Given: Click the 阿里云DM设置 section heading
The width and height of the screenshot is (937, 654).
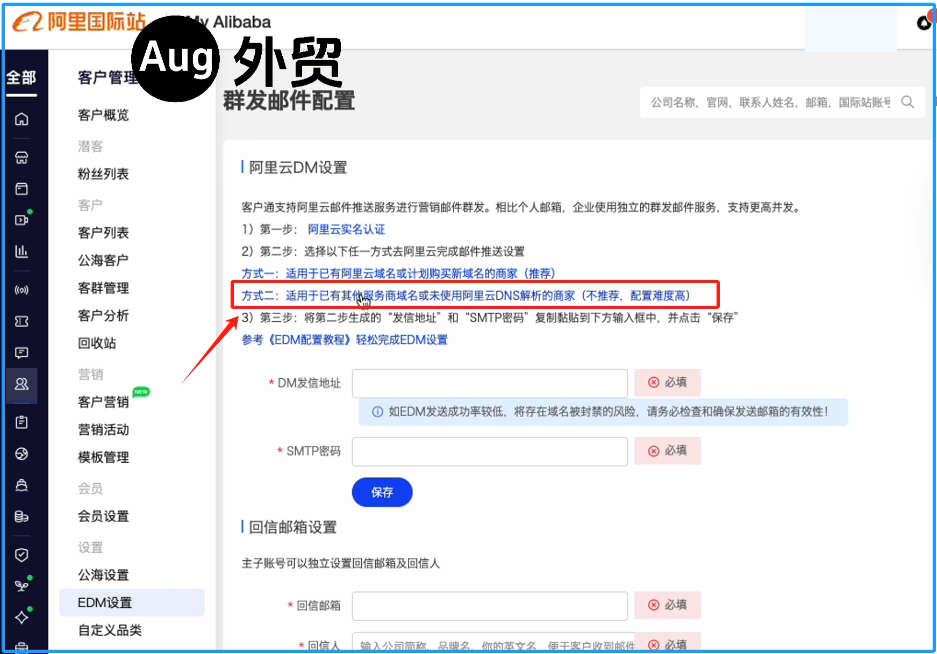Looking at the screenshot, I should 298,168.
